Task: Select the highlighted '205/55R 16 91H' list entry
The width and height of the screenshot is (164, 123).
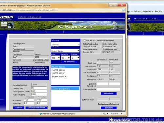Action: tap(65, 67)
